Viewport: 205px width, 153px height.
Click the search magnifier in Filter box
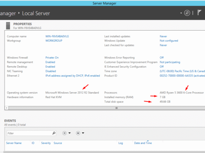[54, 133]
